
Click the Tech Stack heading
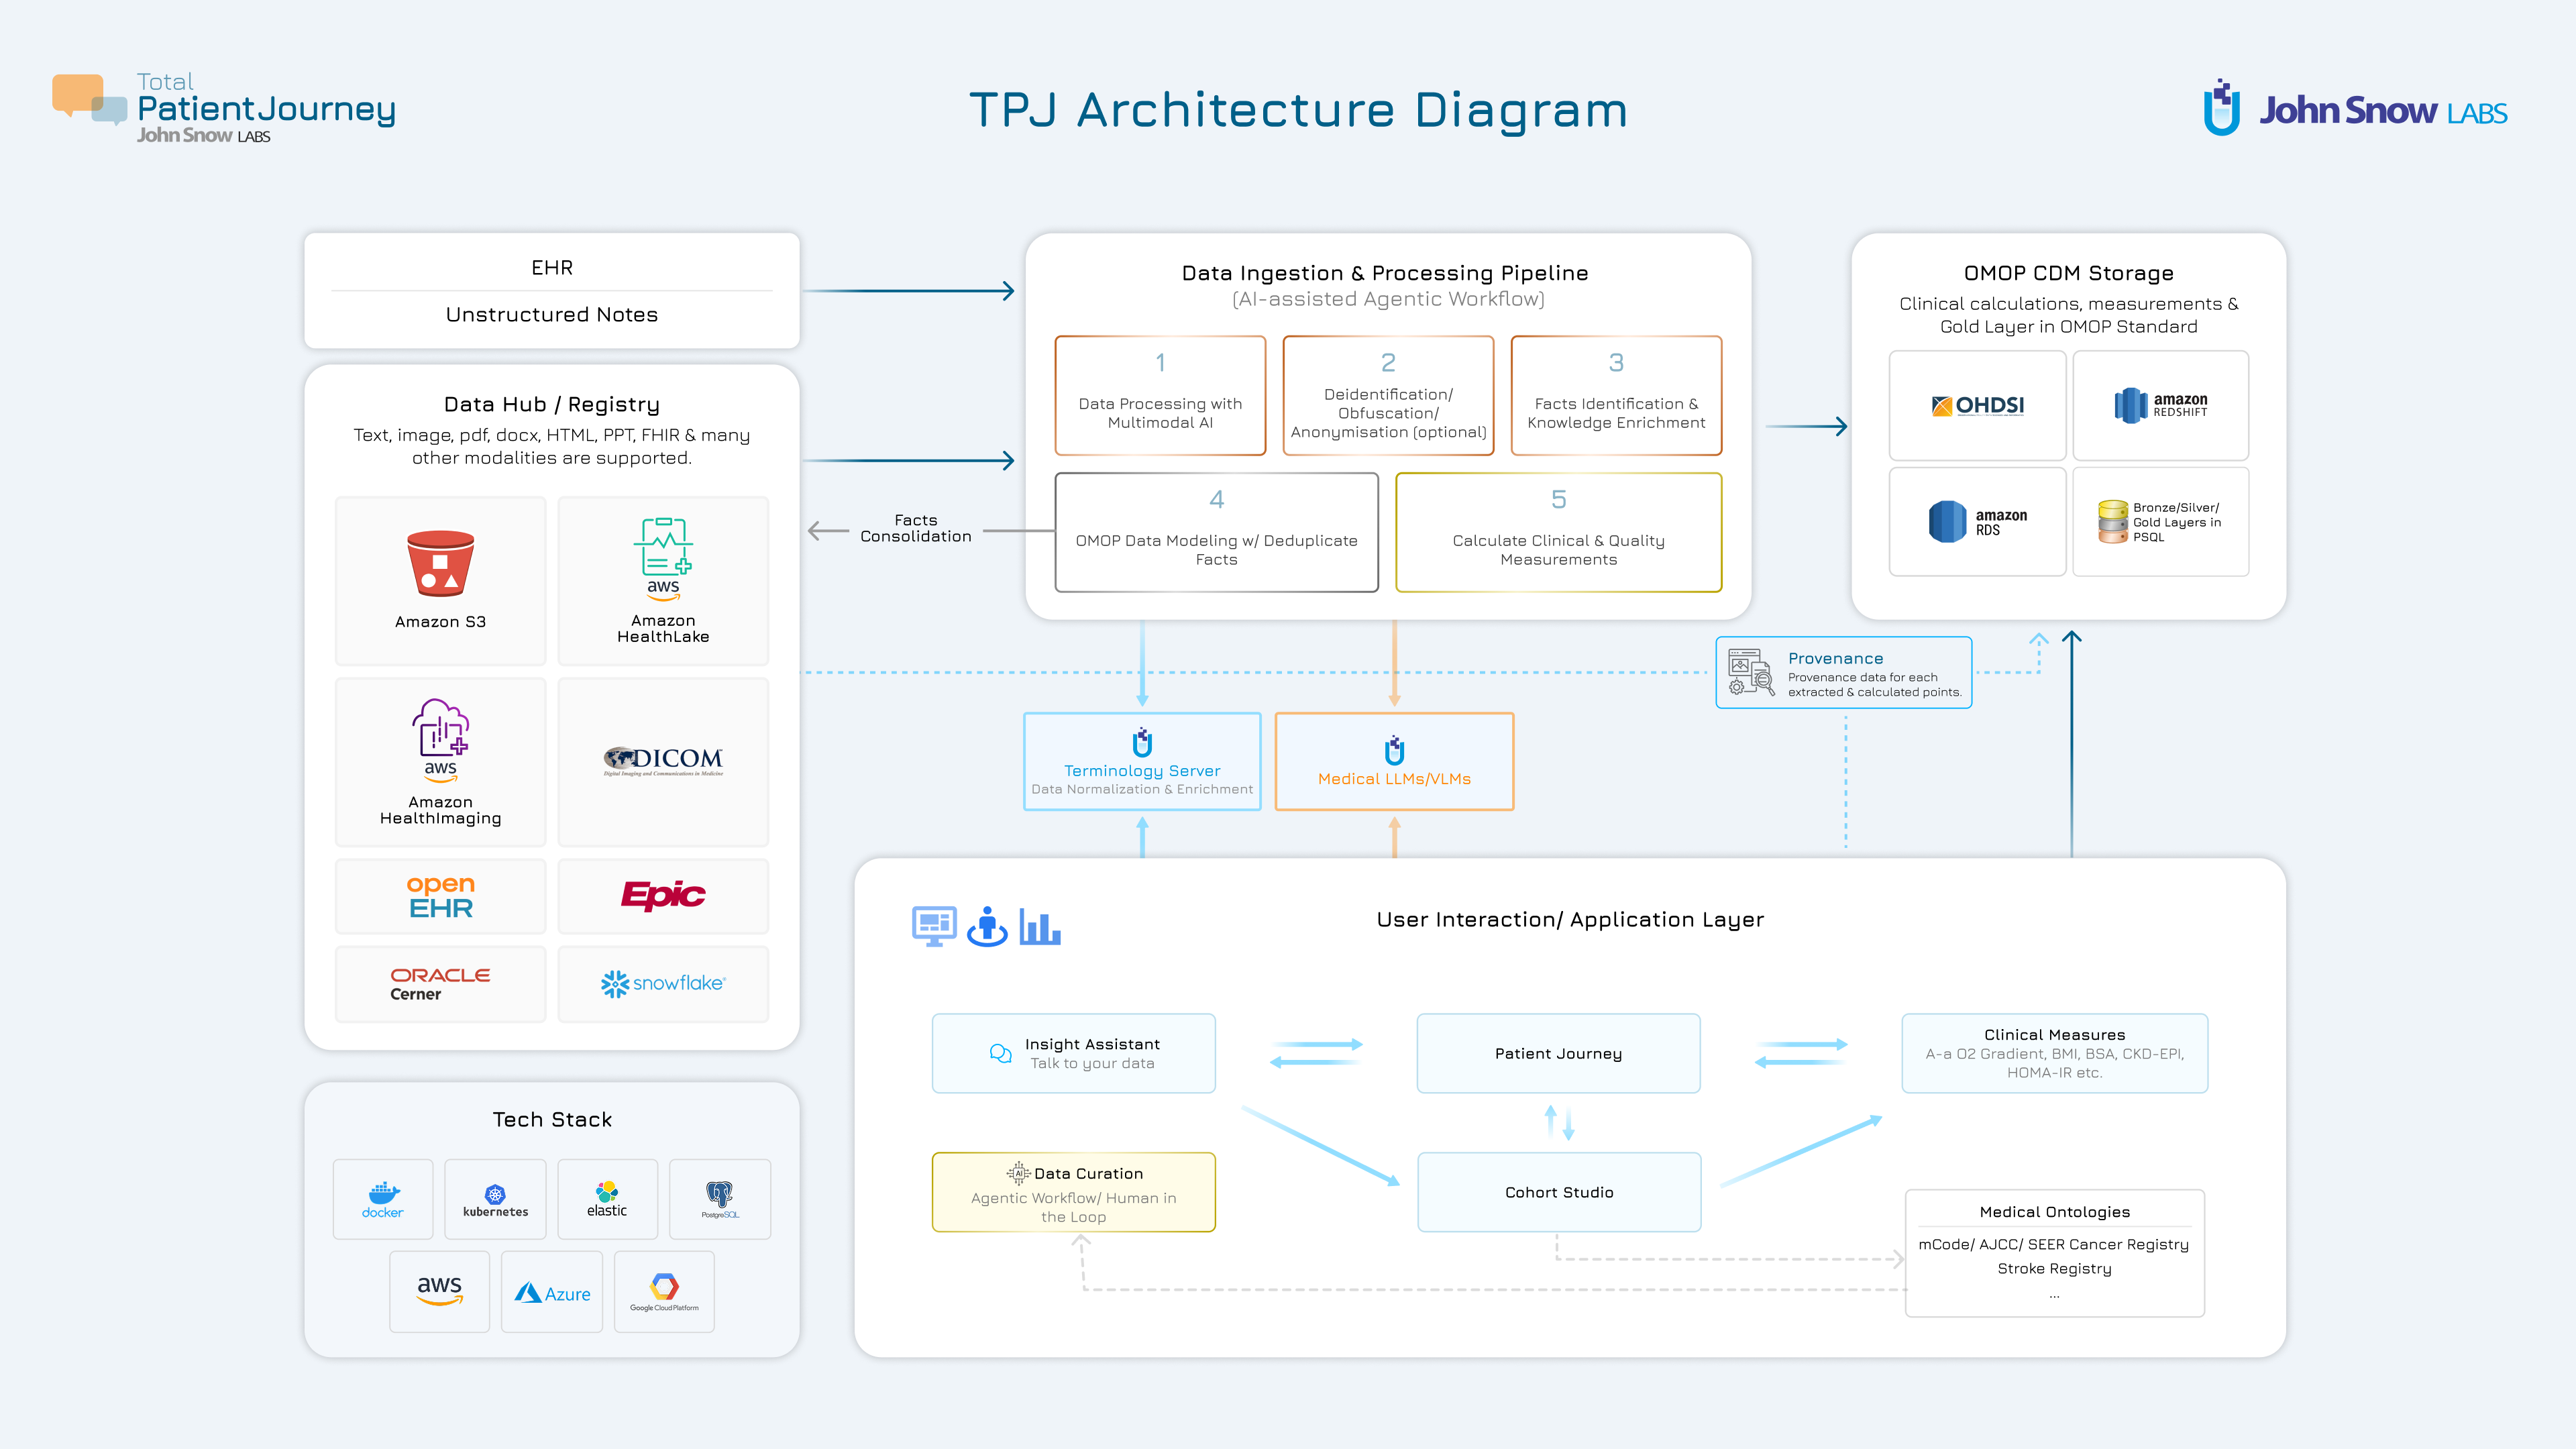pos(552,1119)
